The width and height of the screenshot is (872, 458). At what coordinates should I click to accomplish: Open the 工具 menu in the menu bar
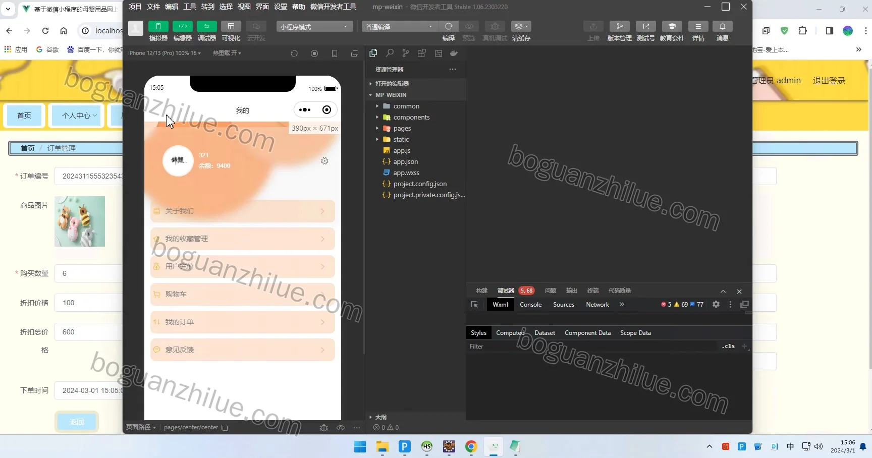190,7
